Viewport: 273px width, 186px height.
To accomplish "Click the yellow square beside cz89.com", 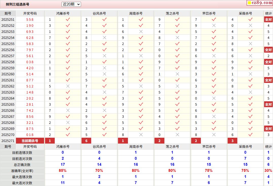I will click(x=249, y=3).
